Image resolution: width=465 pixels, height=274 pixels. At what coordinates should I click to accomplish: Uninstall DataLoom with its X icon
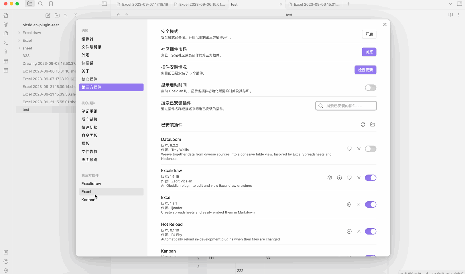359,149
